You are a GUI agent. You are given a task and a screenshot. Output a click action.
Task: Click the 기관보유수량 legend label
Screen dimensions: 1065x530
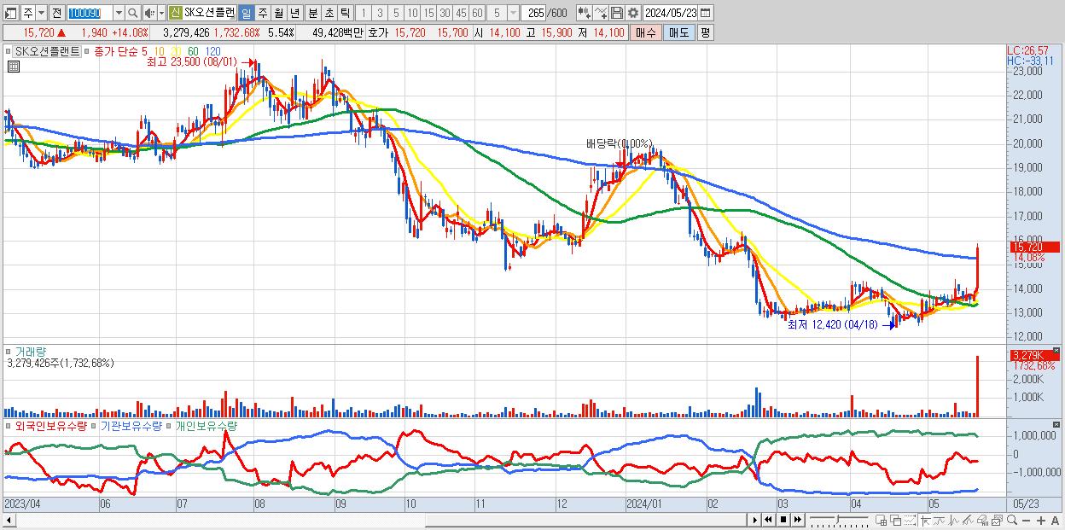tap(131, 425)
